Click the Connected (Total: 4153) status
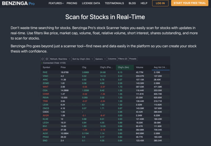Viewport: 211px width, 146px height. 53,63
